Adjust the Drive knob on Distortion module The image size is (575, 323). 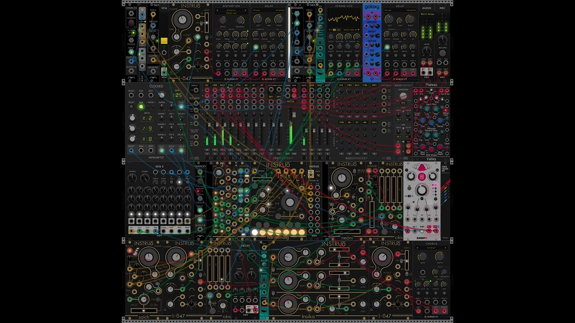[223, 20]
